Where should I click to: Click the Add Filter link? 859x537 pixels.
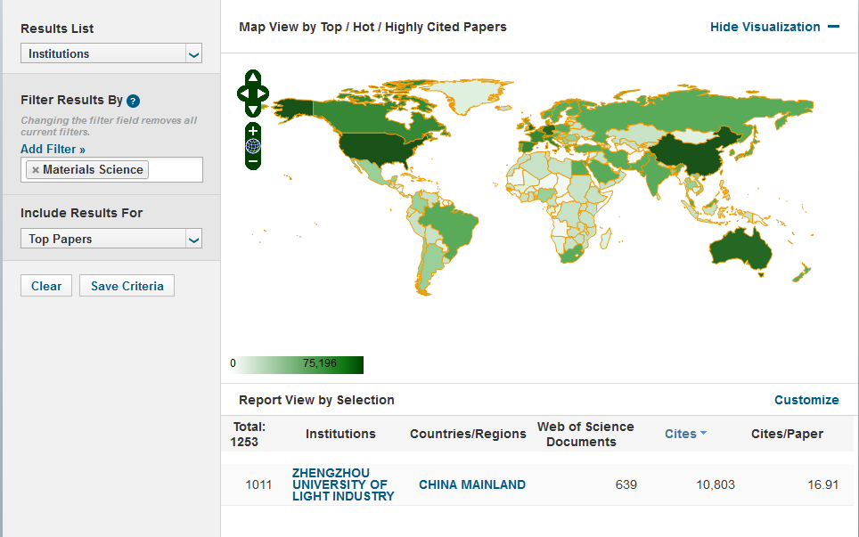[x=53, y=150]
